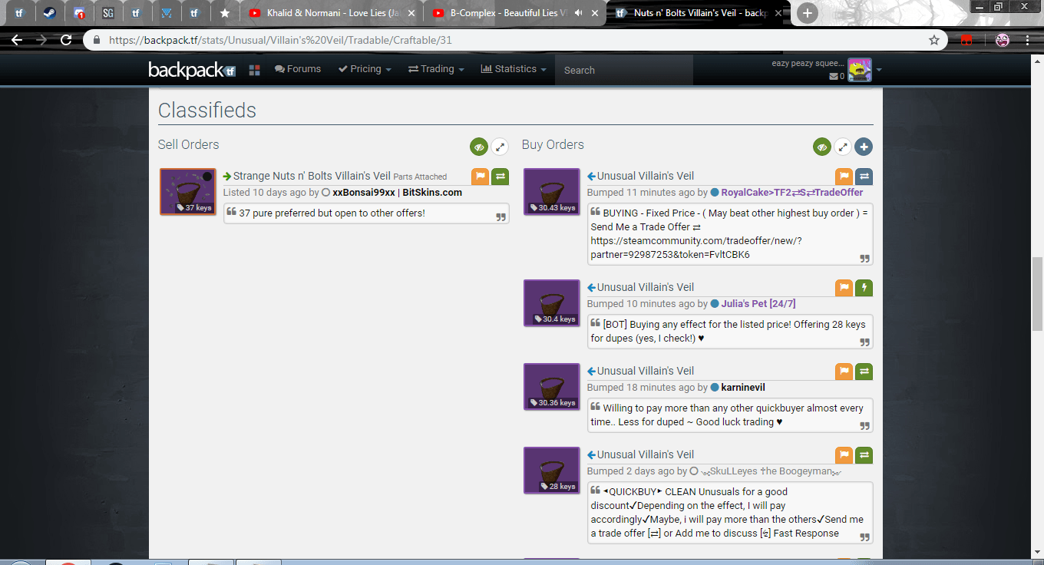1044x565 pixels.
Task: Open the apps grid icon beside logo
Action: [255, 70]
